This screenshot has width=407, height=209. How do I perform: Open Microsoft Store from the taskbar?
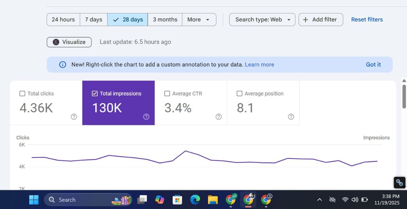[x=177, y=200]
